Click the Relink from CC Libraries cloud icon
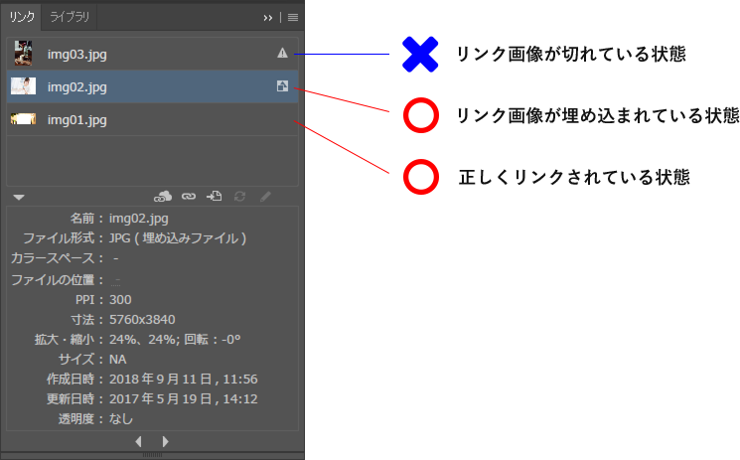Screen dimensions: 740x460 (x=164, y=197)
